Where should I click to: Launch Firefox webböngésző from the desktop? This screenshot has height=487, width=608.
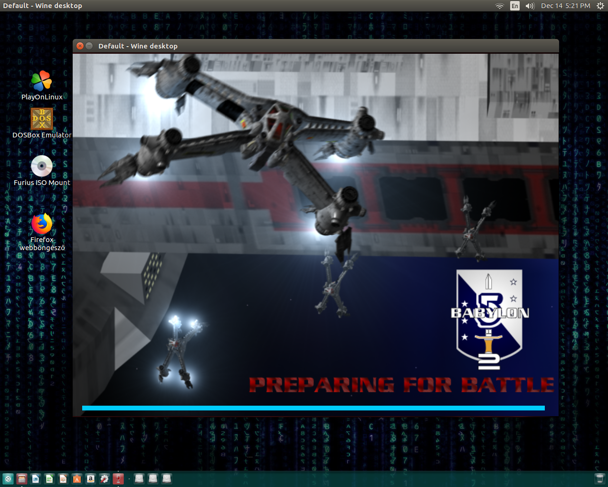(42, 224)
